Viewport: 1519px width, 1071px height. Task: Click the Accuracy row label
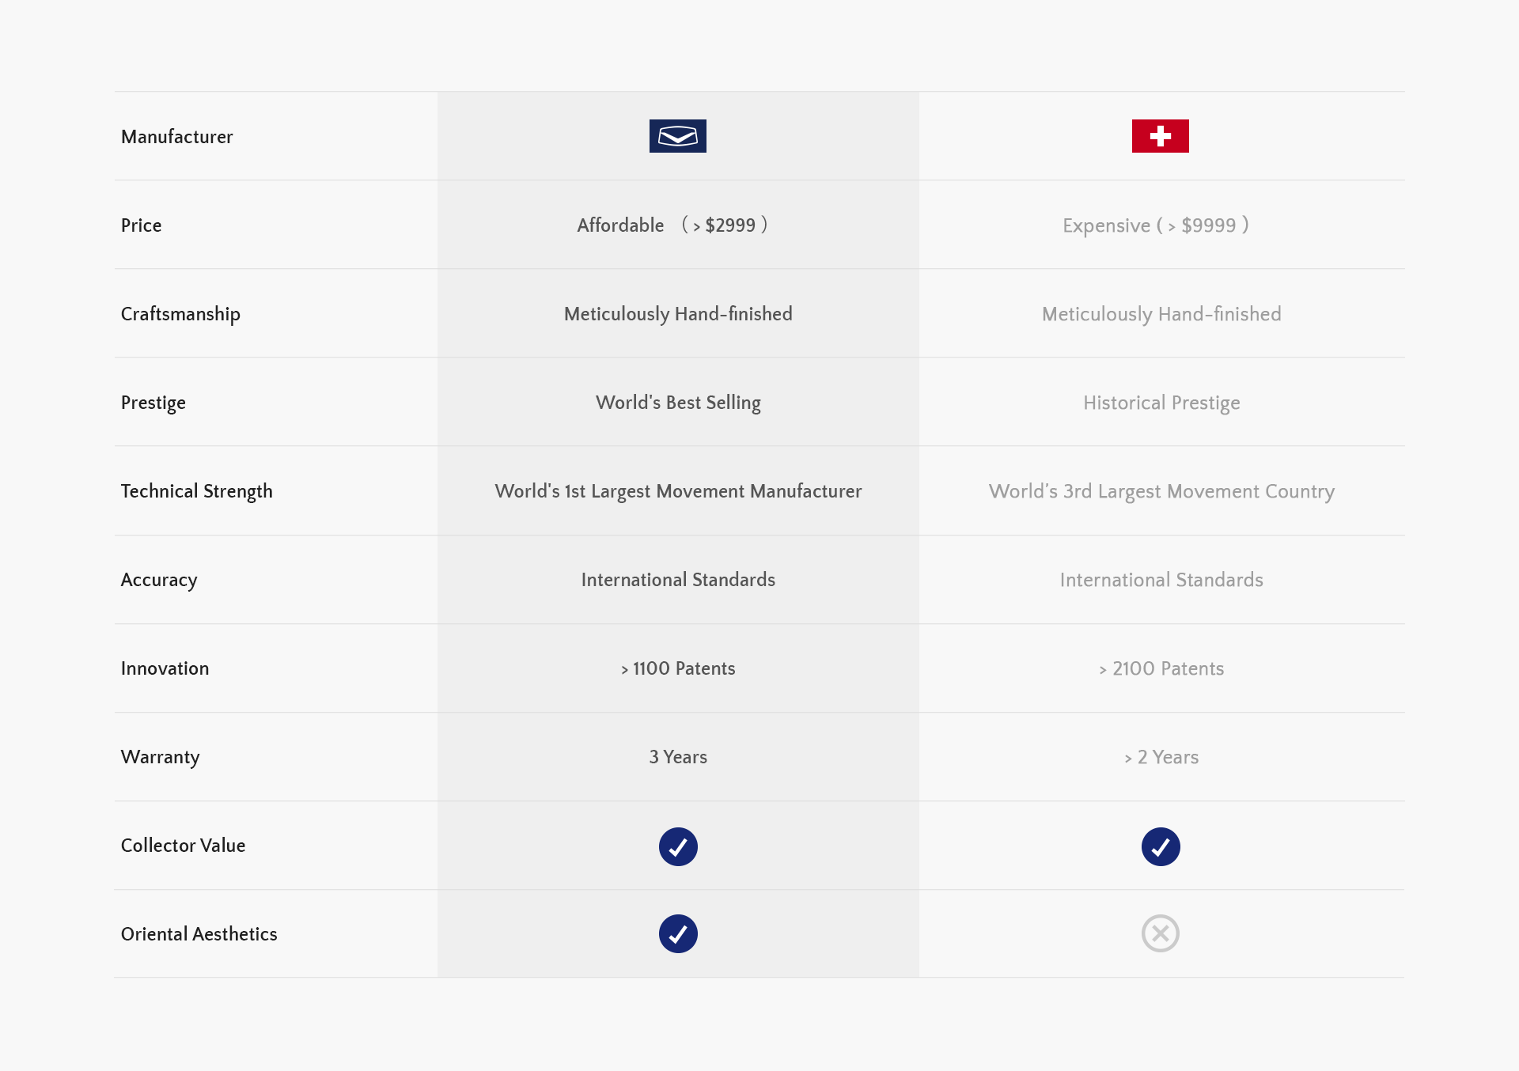pos(159,580)
